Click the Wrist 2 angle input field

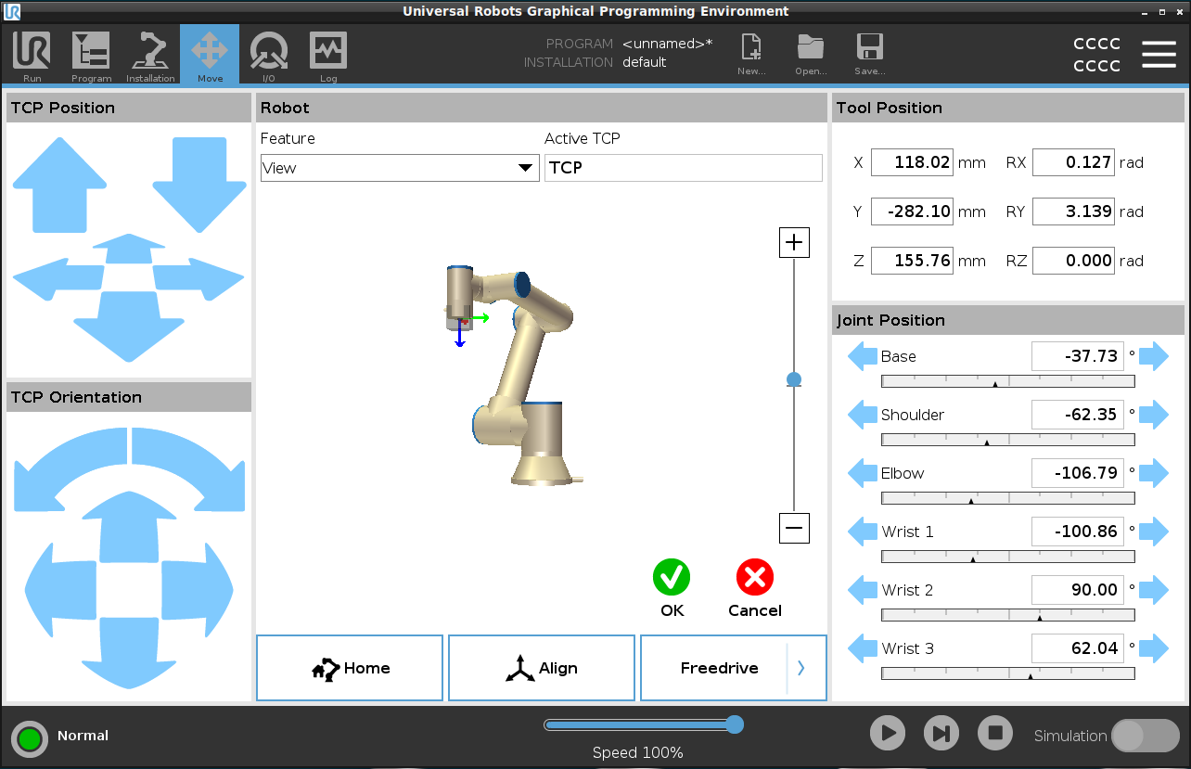tap(1077, 590)
